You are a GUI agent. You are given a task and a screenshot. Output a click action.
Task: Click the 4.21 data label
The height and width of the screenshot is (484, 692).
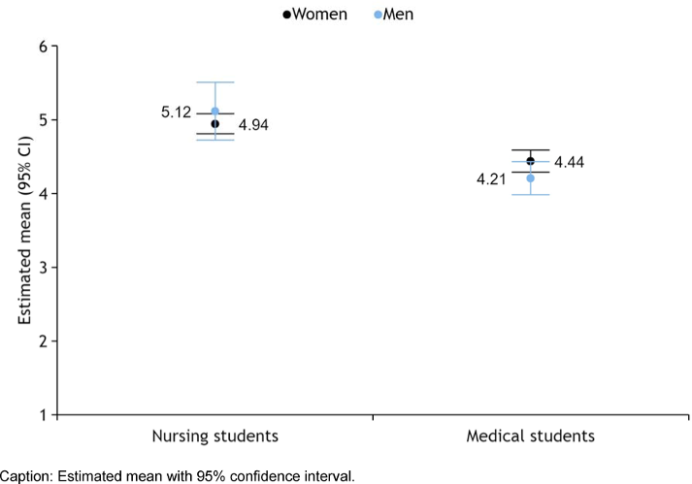(x=492, y=178)
